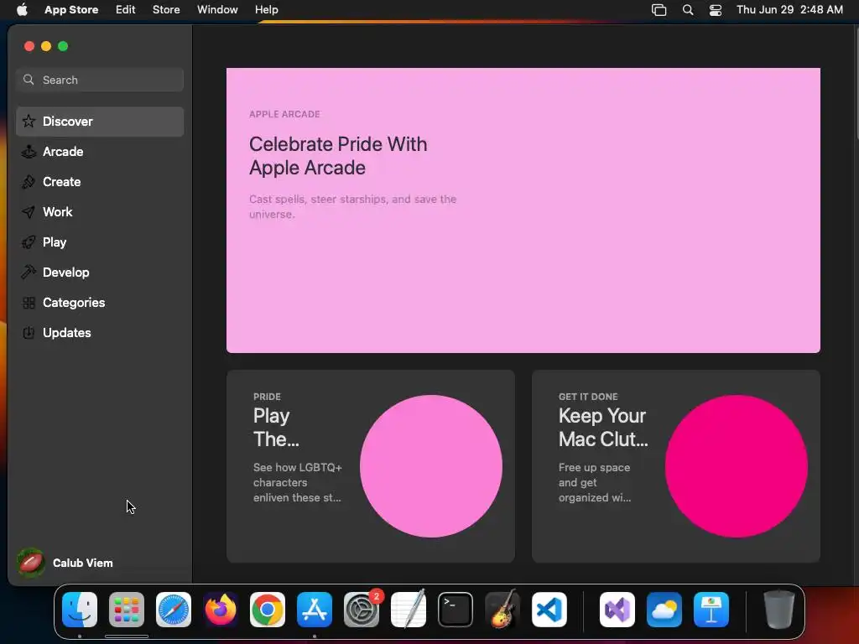Go to Arcade in sidebar
The height and width of the screenshot is (644, 859).
[x=100, y=152]
